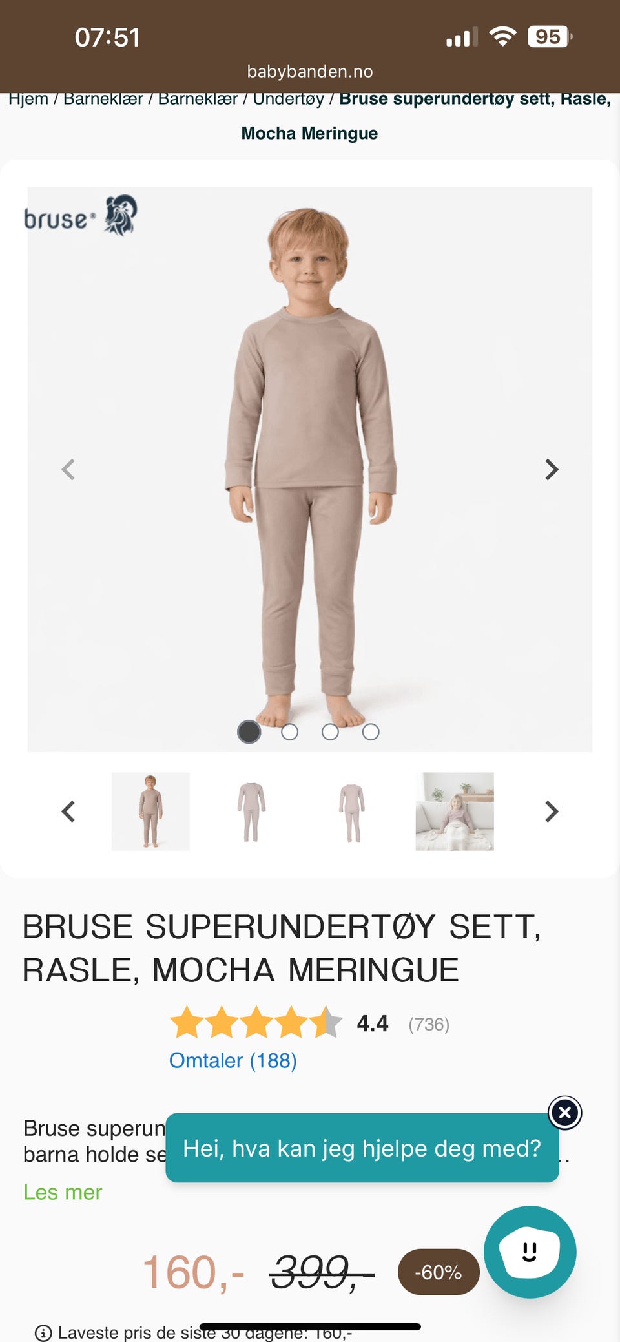Tap the babybanden.no address bar
This screenshot has height=1342, width=620.
[310, 71]
